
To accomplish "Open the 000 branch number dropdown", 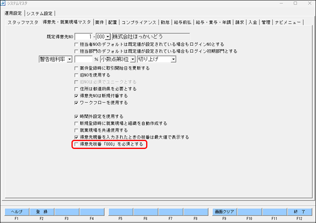I will click(108, 37).
